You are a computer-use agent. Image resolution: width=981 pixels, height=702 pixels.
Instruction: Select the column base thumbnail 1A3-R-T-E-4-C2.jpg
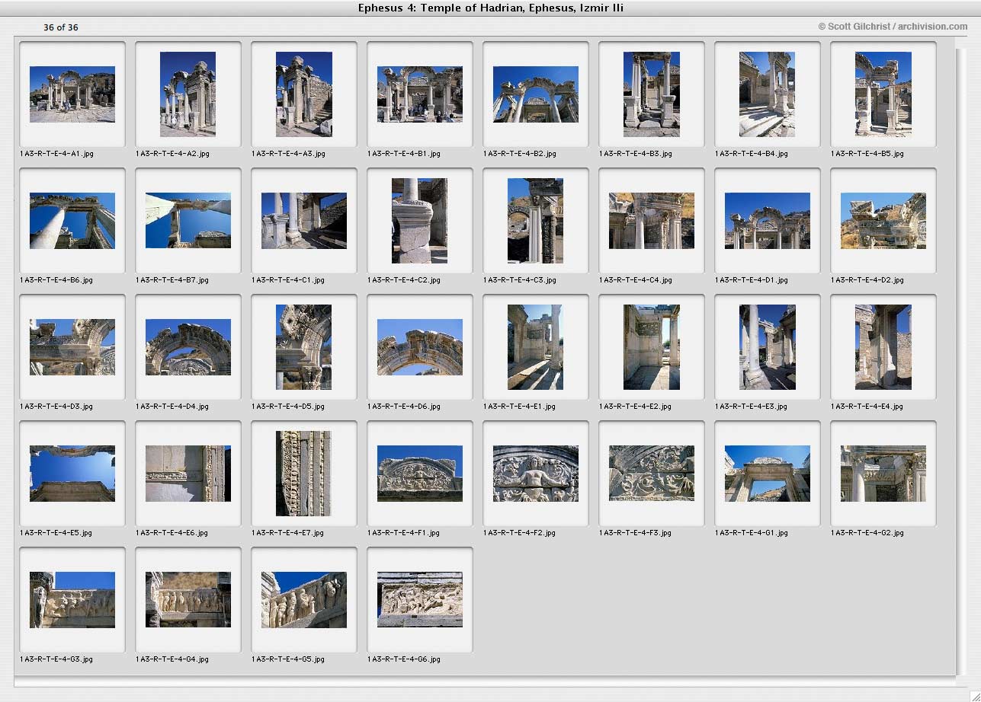click(x=420, y=221)
